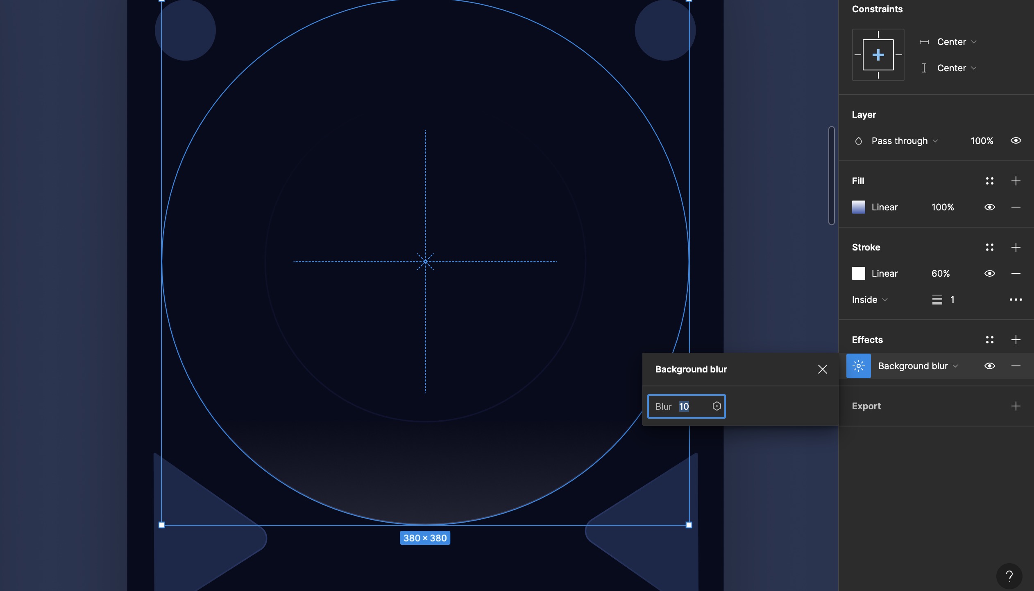The image size is (1034, 591).
Task: Click the Blur value input field
Action: (x=684, y=406)
